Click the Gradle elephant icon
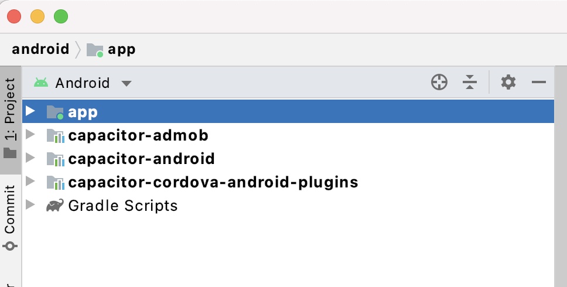 click(x=55, y=206)
